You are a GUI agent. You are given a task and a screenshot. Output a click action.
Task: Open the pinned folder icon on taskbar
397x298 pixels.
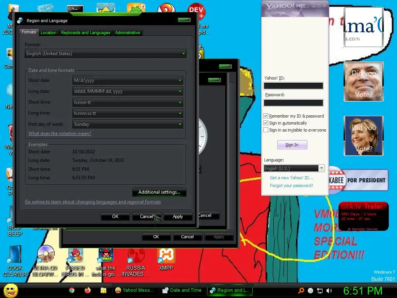[103, 290]
